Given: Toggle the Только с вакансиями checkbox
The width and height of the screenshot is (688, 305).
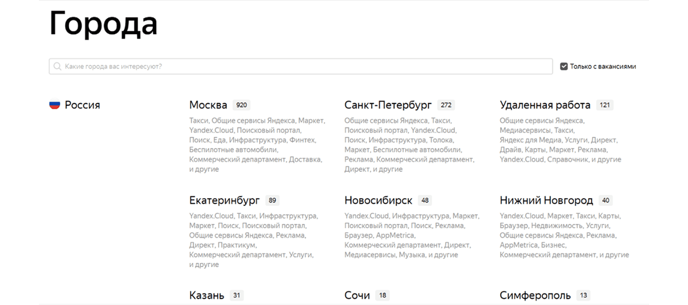Looking at the screenshot, I should click(x=564, y=66).
